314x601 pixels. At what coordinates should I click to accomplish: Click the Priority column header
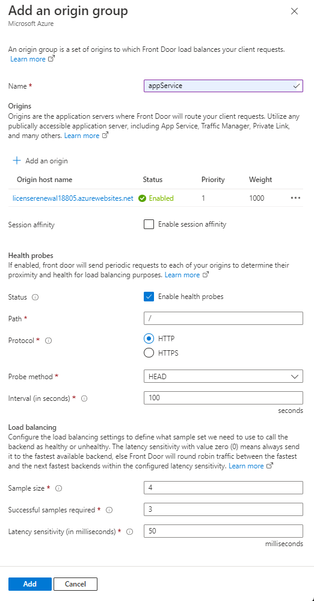(x=213, y=180)
